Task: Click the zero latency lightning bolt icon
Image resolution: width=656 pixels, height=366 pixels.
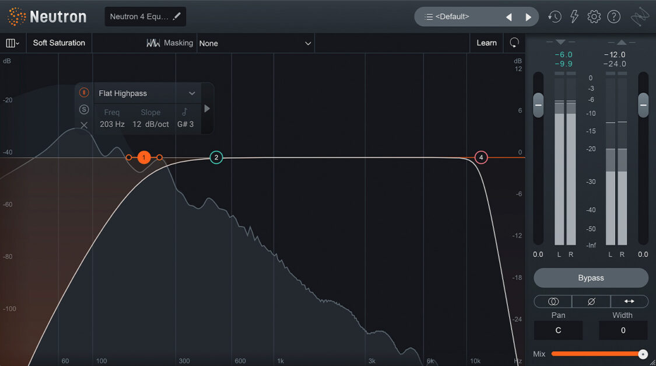Action: pos(574,16)
